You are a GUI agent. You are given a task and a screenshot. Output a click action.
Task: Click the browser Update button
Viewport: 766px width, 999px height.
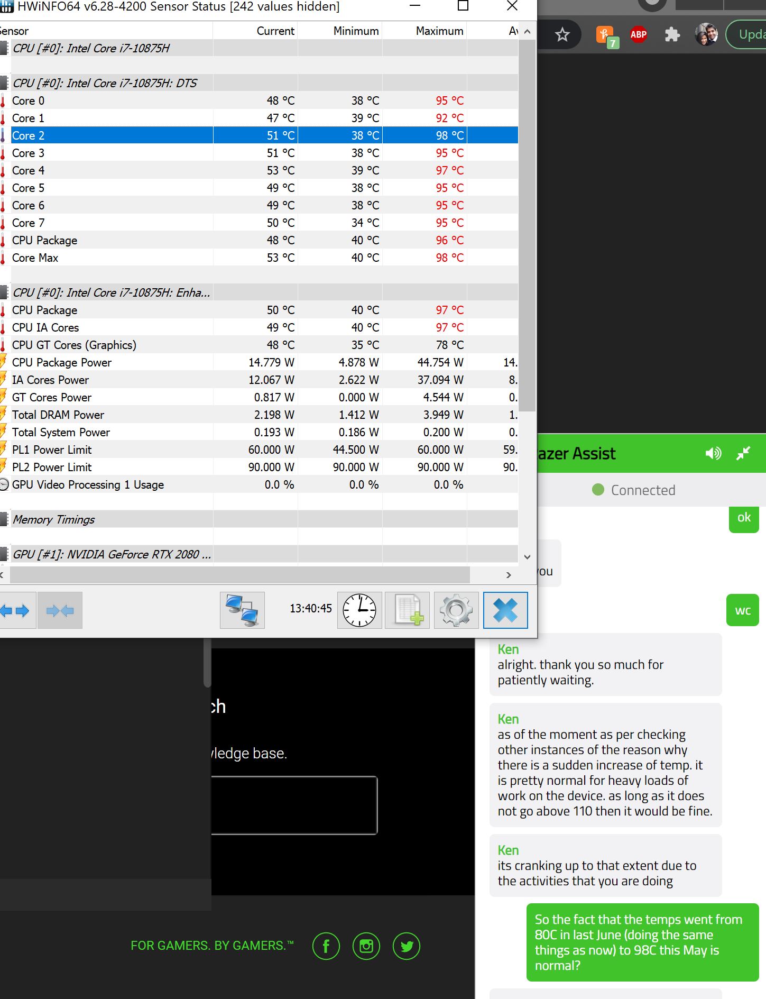click(x=746, y=34)
